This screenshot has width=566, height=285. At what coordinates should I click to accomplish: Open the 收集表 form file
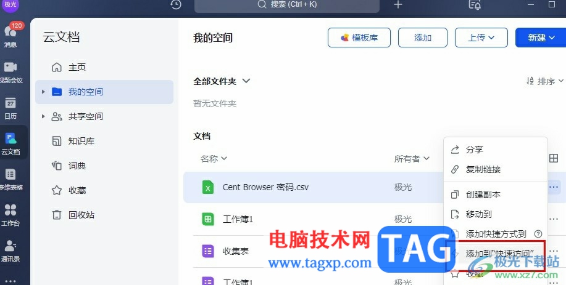point(236,251)
